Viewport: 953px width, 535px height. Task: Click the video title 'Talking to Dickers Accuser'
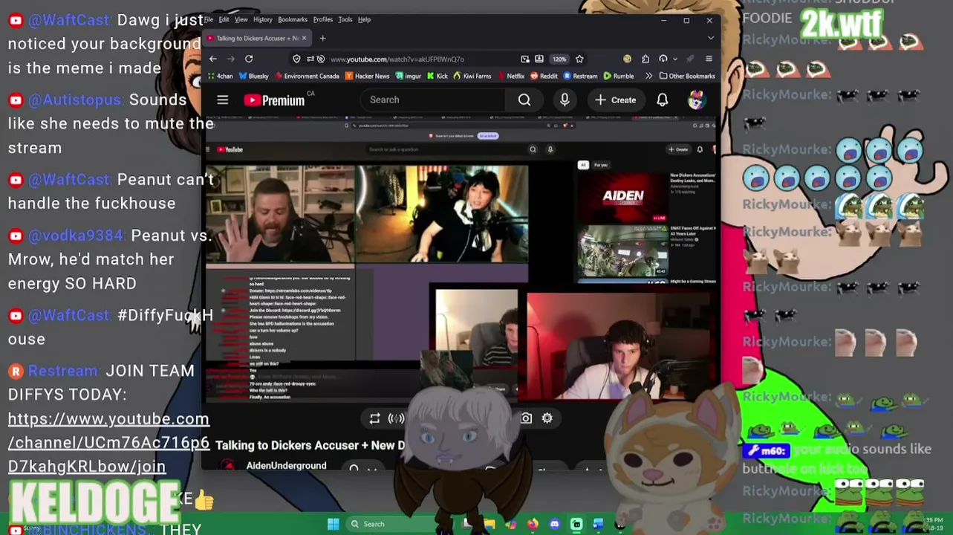click(310, 445)
